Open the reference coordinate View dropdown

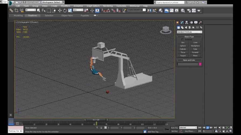tap(78, 10)
